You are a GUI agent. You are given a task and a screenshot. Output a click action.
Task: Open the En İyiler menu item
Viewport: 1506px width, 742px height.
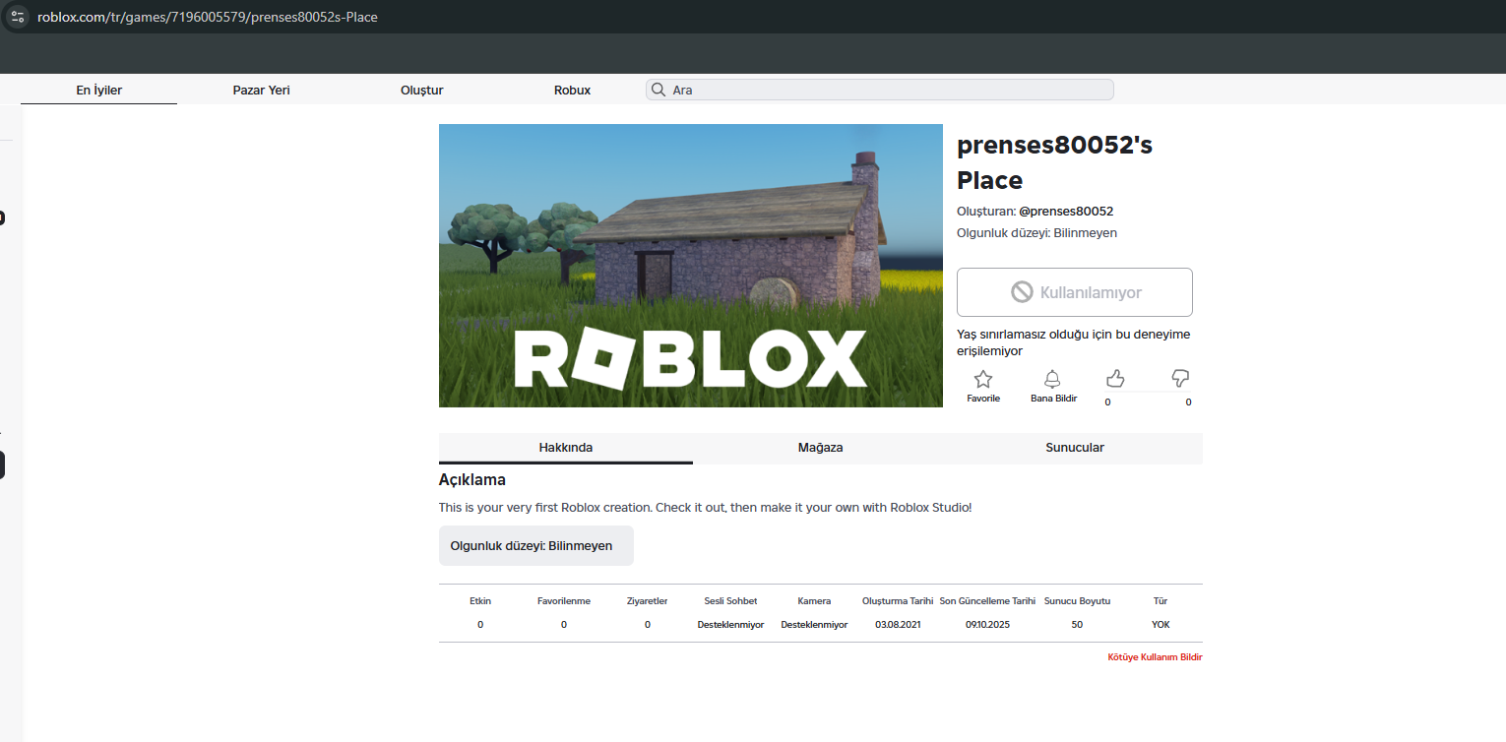tap(98, 90)
